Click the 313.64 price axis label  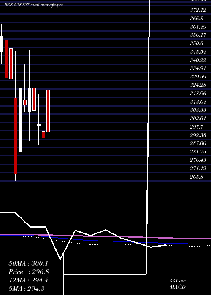198,102
